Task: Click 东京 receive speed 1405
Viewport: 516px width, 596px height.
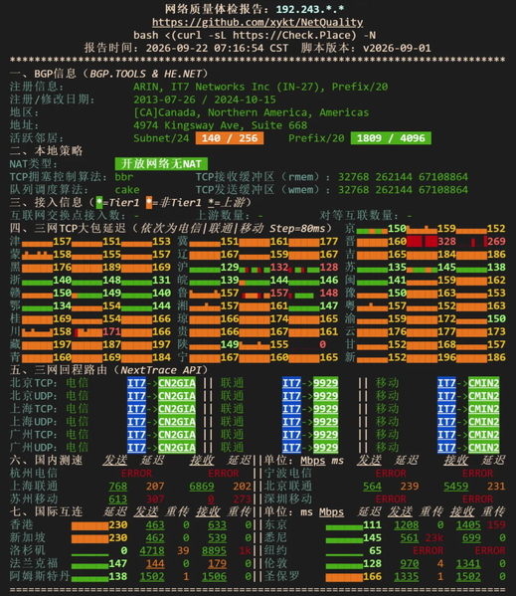Action: click(x=468, y=525)
